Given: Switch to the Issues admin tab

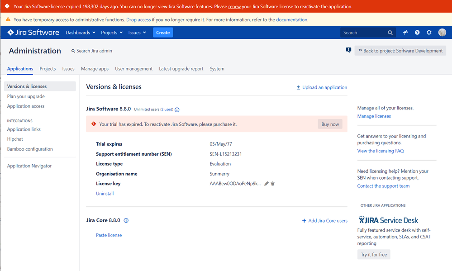Looking at the screenshot, I should pyautogui.click(x=68, y=69).
